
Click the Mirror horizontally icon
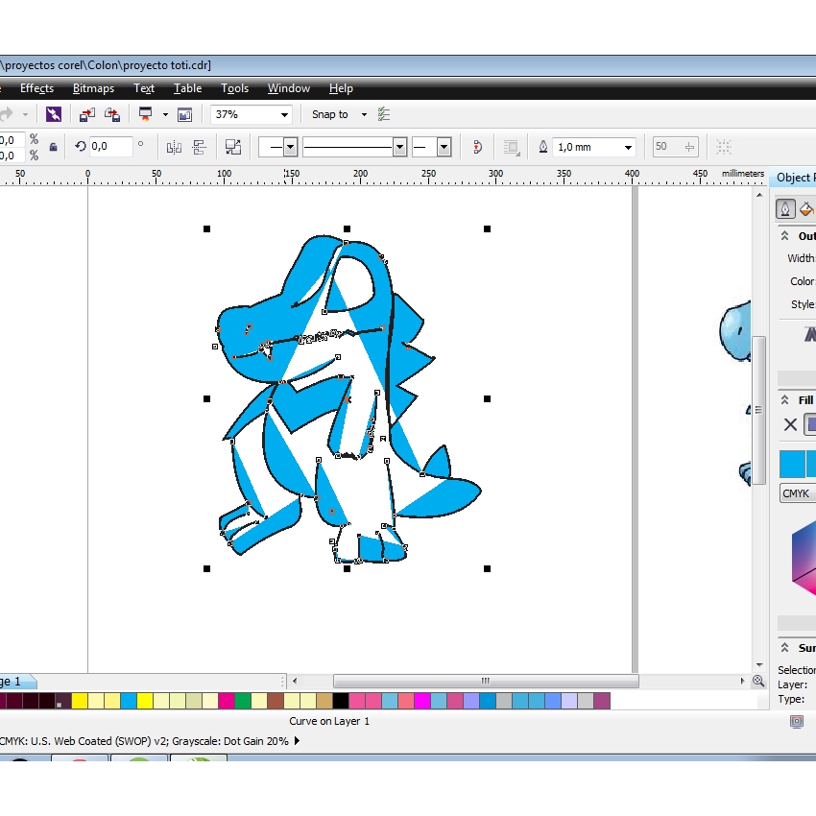pyautogui.click(x=174, y=148)
